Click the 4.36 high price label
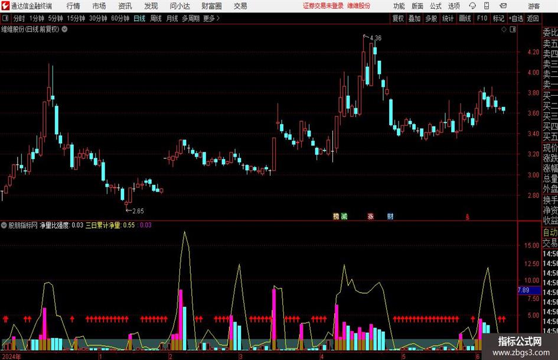Viewport: 558px width, 360px height. tap(376, 38)
